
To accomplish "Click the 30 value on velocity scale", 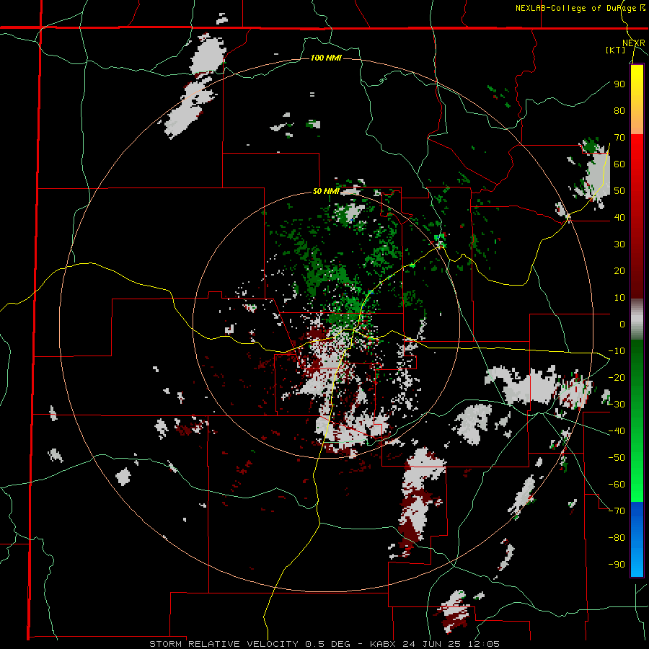I will 619,244.
